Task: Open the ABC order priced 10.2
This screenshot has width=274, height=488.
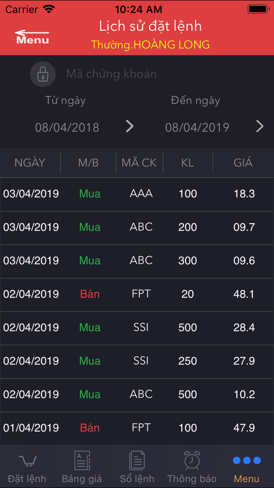Action: 137,395
